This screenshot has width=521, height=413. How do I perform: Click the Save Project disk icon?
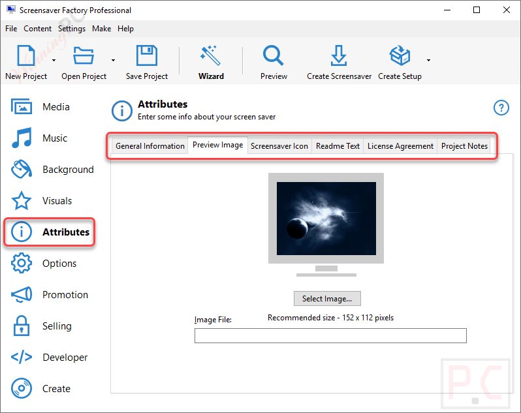(146, 55)
